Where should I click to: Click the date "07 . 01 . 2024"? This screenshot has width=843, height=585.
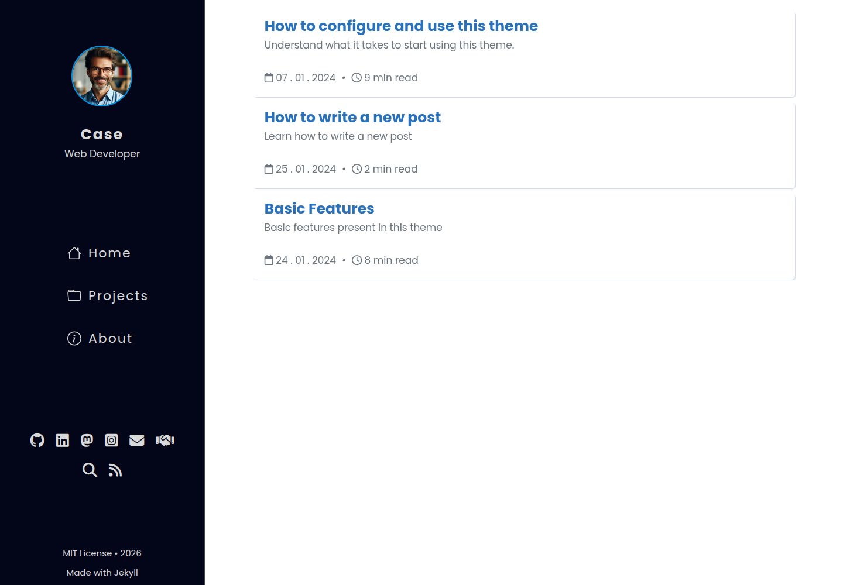point(306,78)
